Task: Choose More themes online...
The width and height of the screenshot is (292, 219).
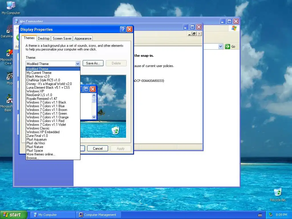Action: tap(53, 154)
